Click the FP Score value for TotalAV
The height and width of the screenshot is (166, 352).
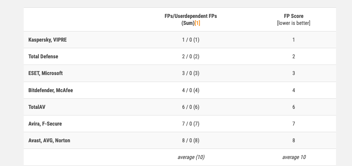[x=294, y=107]
